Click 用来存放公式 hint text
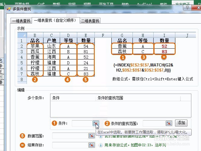 (135, 145)
